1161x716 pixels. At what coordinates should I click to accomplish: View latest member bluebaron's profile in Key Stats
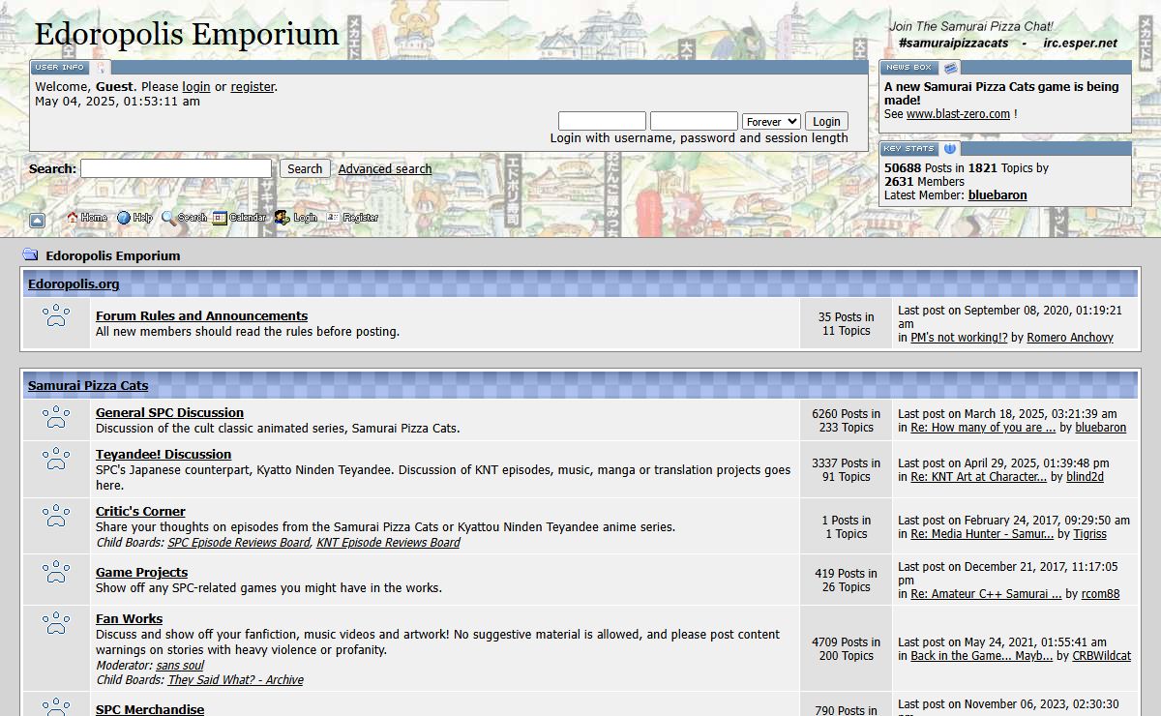(997, 195)
